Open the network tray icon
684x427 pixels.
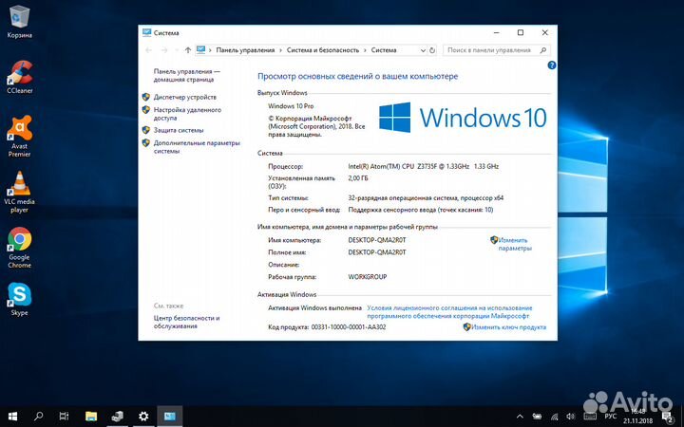[555, 417]
